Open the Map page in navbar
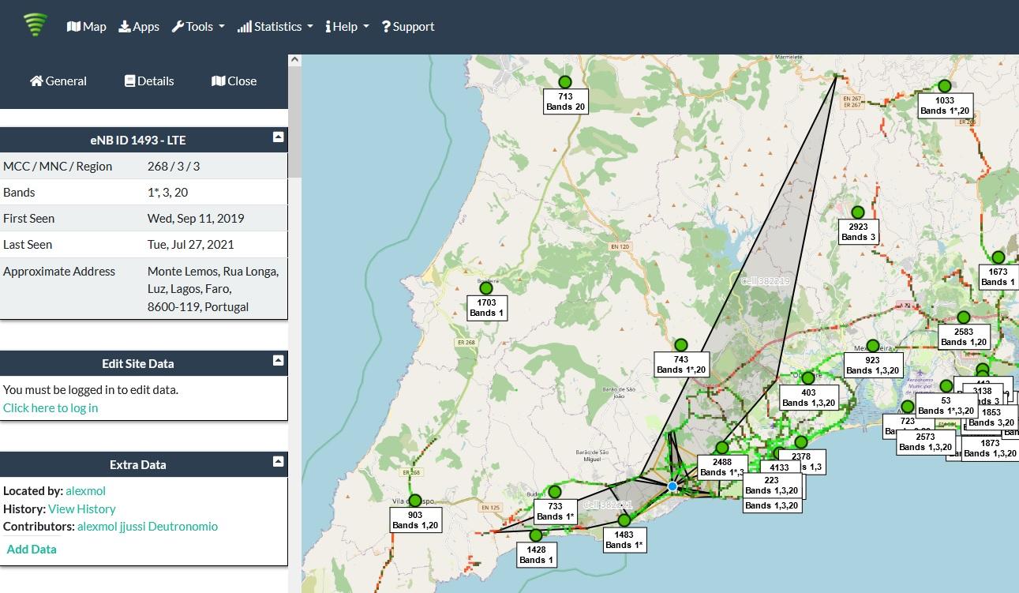Viewport: 1019px width, 593px height. point(87,26)
